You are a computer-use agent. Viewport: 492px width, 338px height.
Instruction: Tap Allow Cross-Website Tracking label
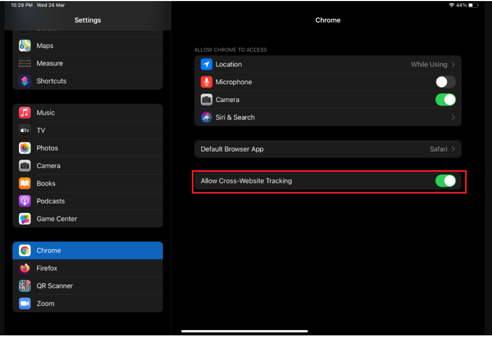(247, 181)
